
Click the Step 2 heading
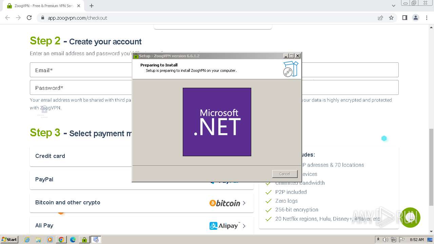[x=86, y=41]
